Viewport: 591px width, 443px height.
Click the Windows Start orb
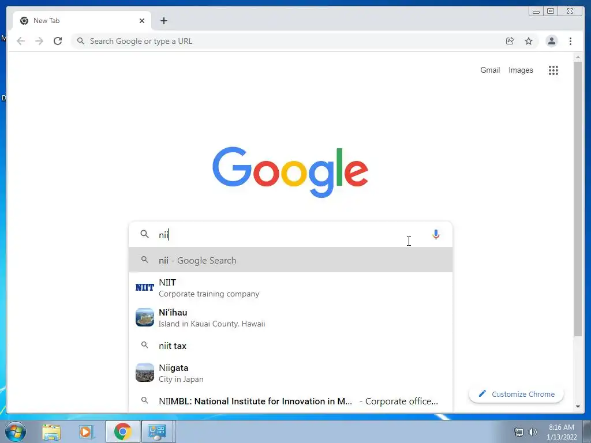(x=16, y=431)
